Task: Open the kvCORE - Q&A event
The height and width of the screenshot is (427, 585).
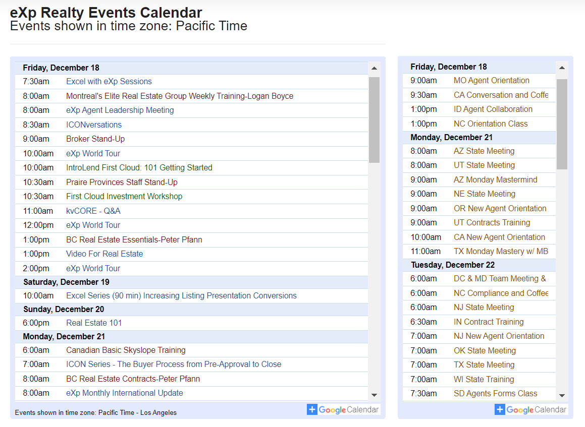Action: [x=93, y=211]
